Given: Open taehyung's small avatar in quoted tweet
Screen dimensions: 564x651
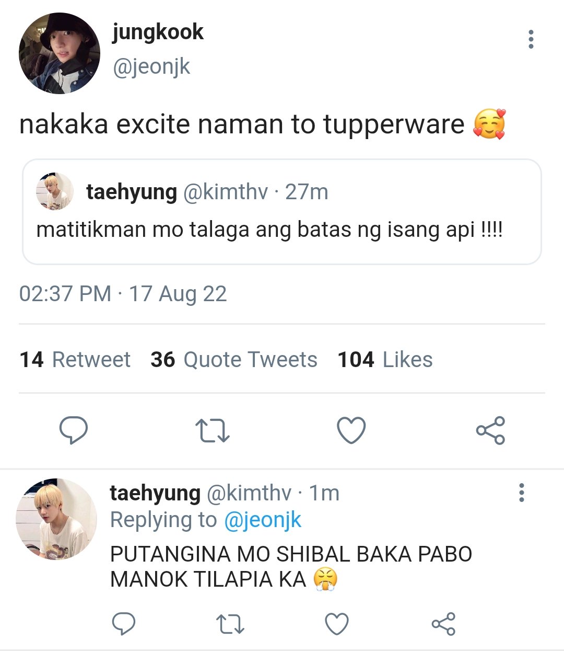Looking at the screenshot, I should pyautogui.click(x=55, y=191).
